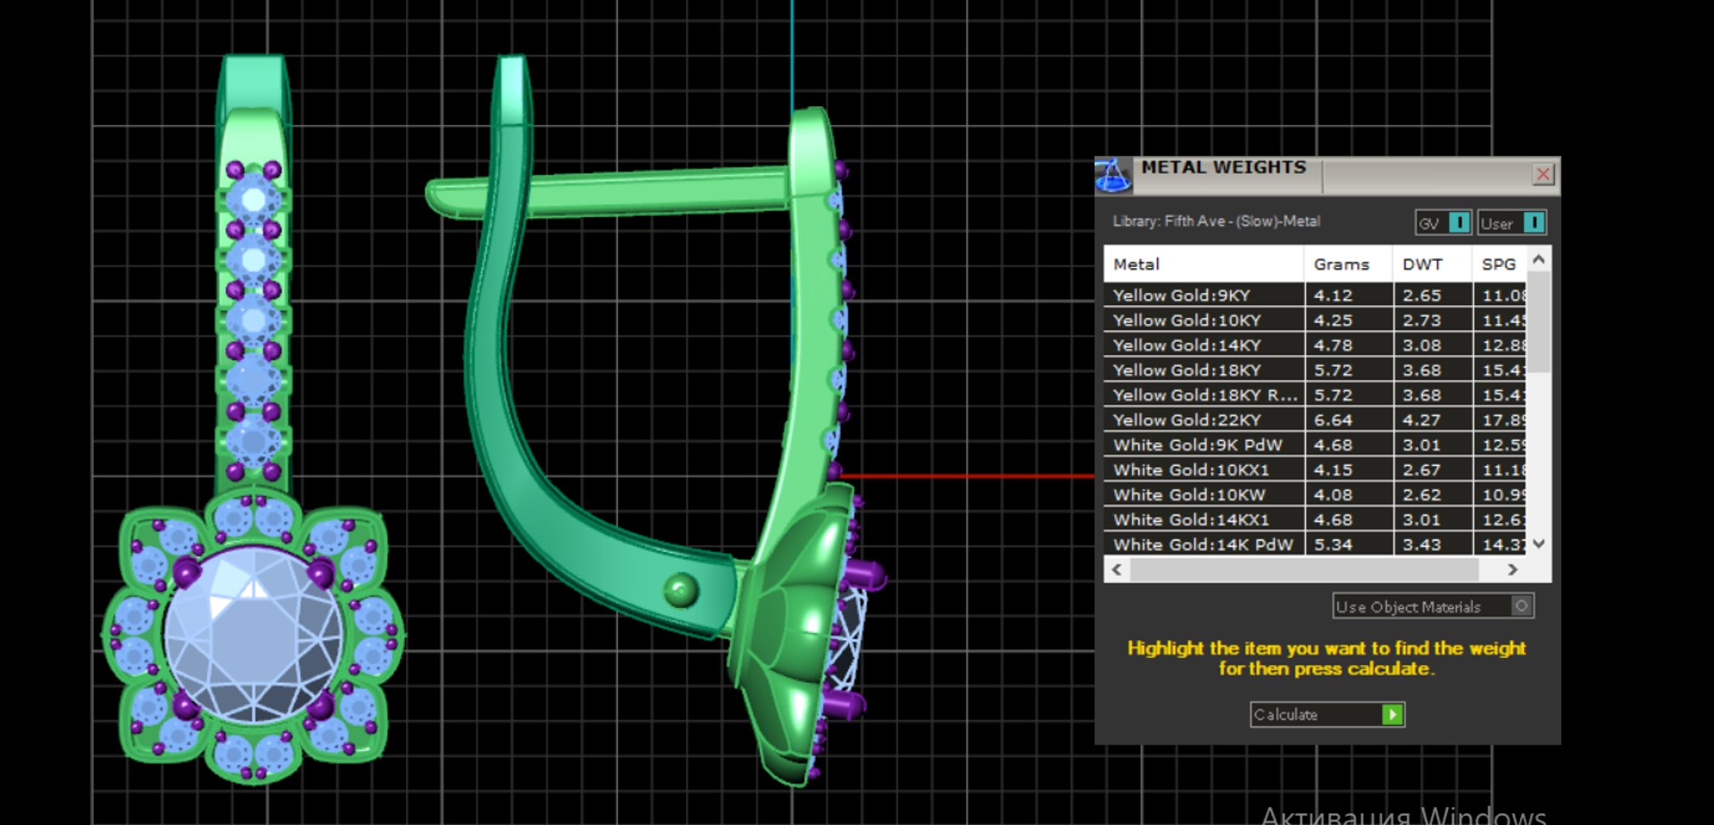1714x825 pixels.
Task: Select the White Gold:14KX1 row
Action: click(x=1315, y=520)
